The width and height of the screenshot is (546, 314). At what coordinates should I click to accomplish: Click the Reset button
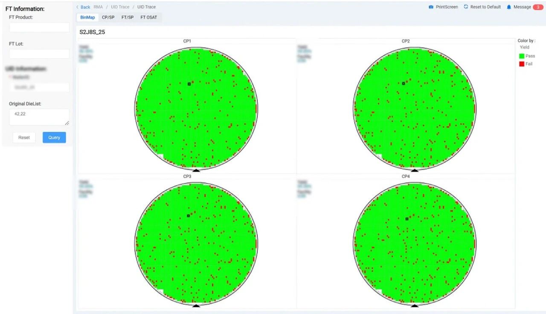tap(24, 138)
